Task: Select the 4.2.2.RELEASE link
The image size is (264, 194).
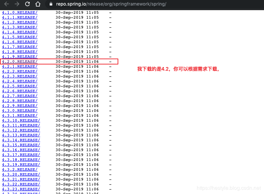Action: pyautogui.click(x=19, y=71)
